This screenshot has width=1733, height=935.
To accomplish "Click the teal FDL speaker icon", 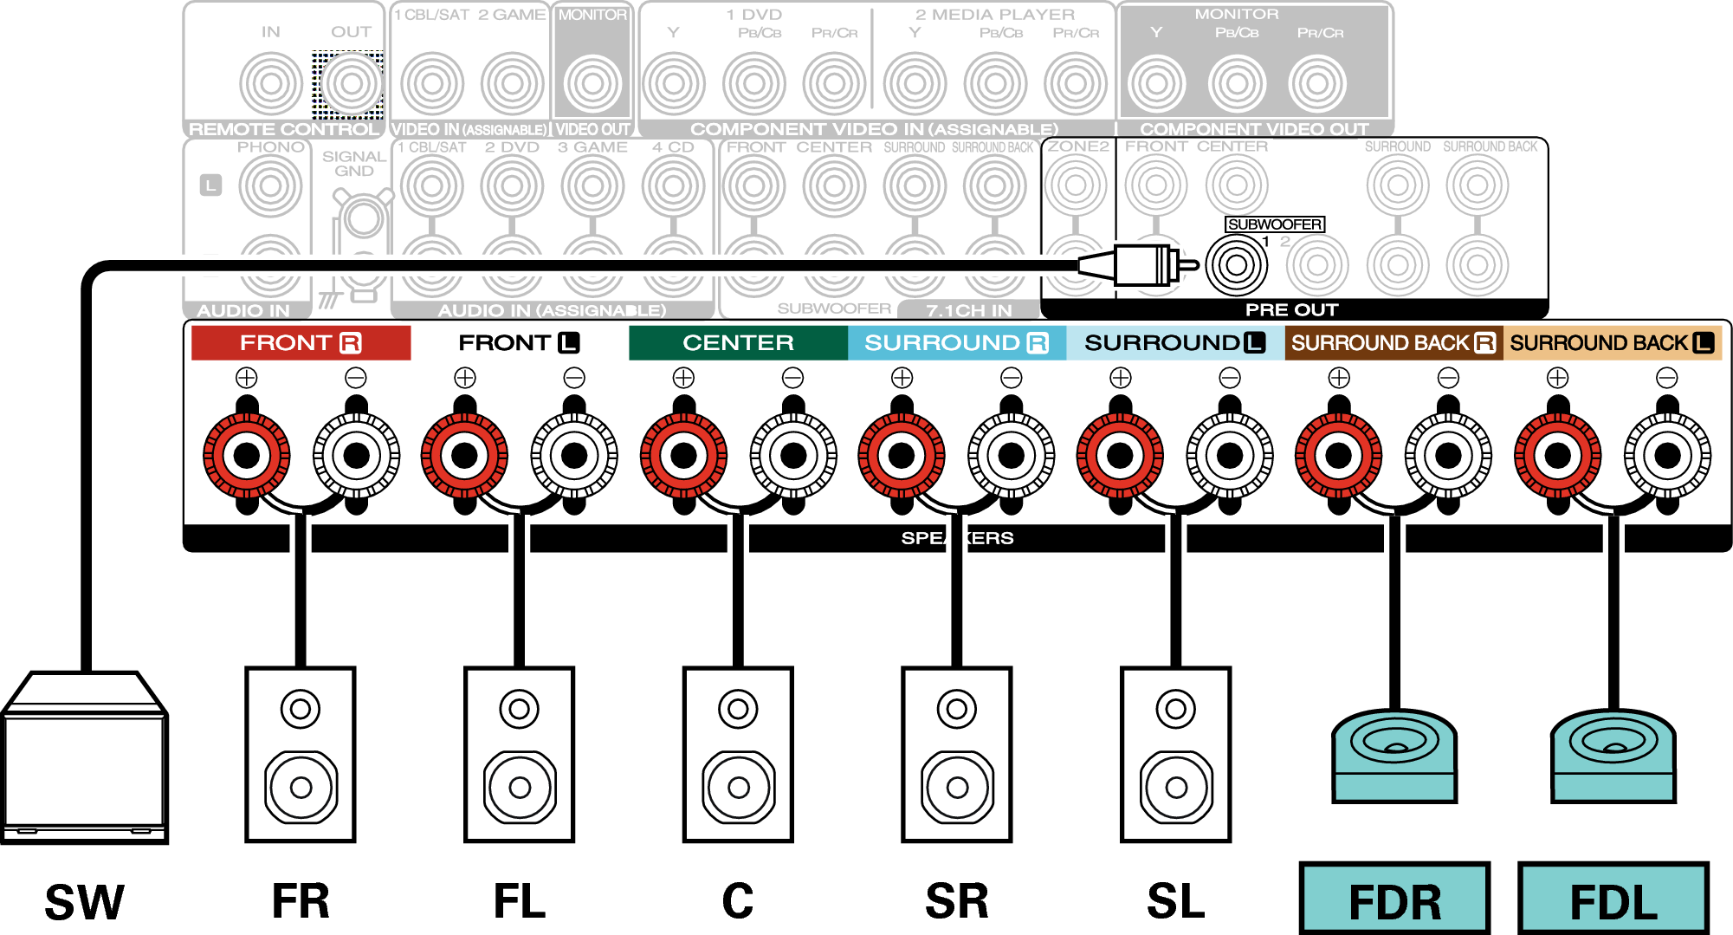I will pos(1613,755).
